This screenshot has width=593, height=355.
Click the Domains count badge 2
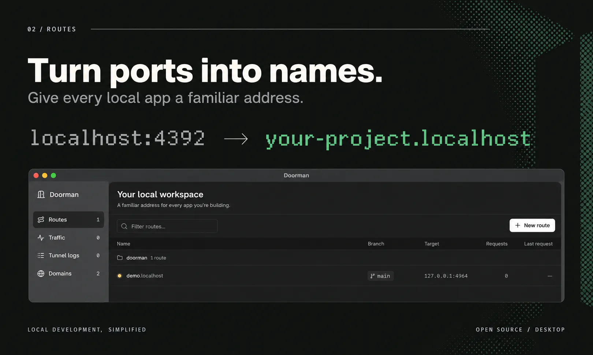98,273
